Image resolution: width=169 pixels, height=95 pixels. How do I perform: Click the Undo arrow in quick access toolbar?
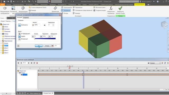click(14, 2)
